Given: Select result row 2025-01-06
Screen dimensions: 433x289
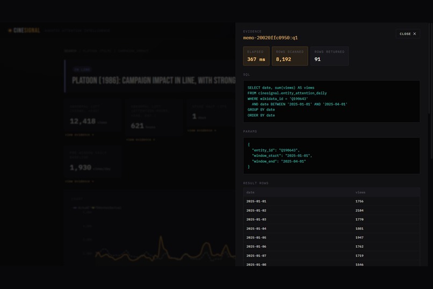Looking at the screenshot, I should tap(331, 247).
